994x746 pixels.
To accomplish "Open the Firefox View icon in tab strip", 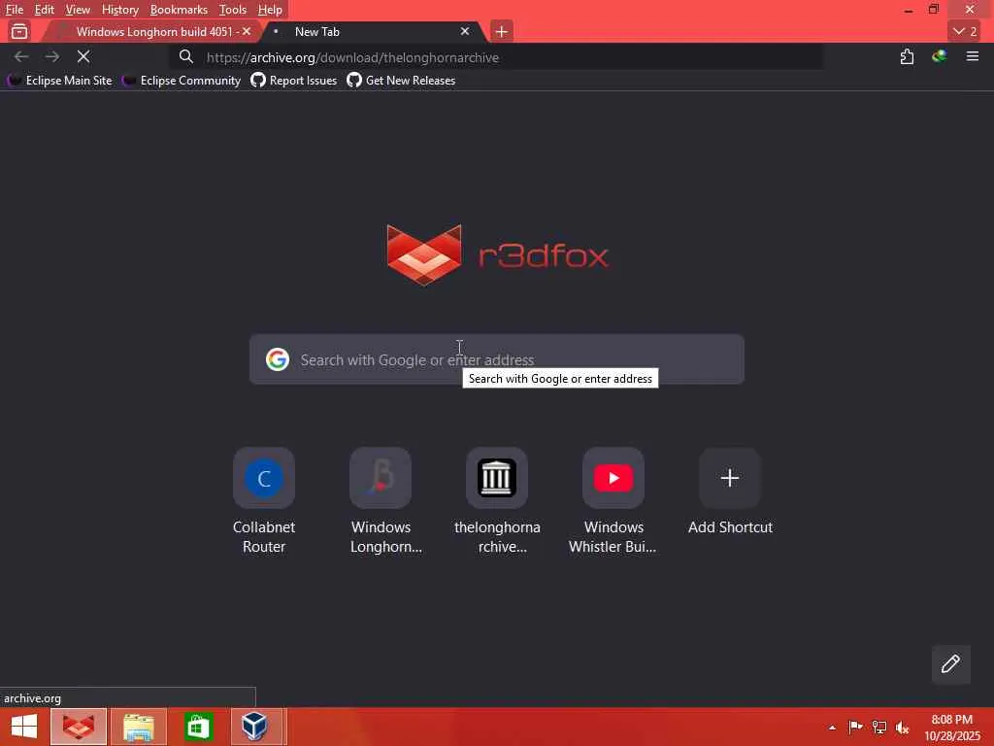I will pyautogui.click(x=19, y=31).
